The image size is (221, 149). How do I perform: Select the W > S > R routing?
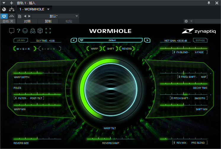(x=25, y=49)
